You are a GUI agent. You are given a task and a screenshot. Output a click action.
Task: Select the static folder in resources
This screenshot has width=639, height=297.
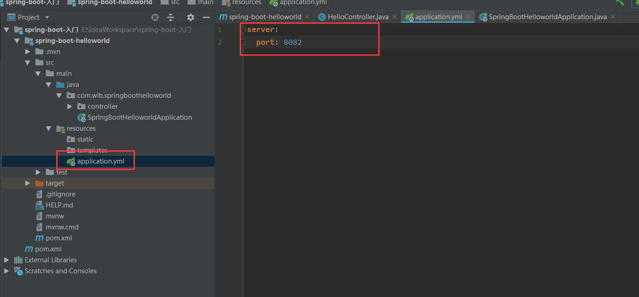tap(85, 139)
